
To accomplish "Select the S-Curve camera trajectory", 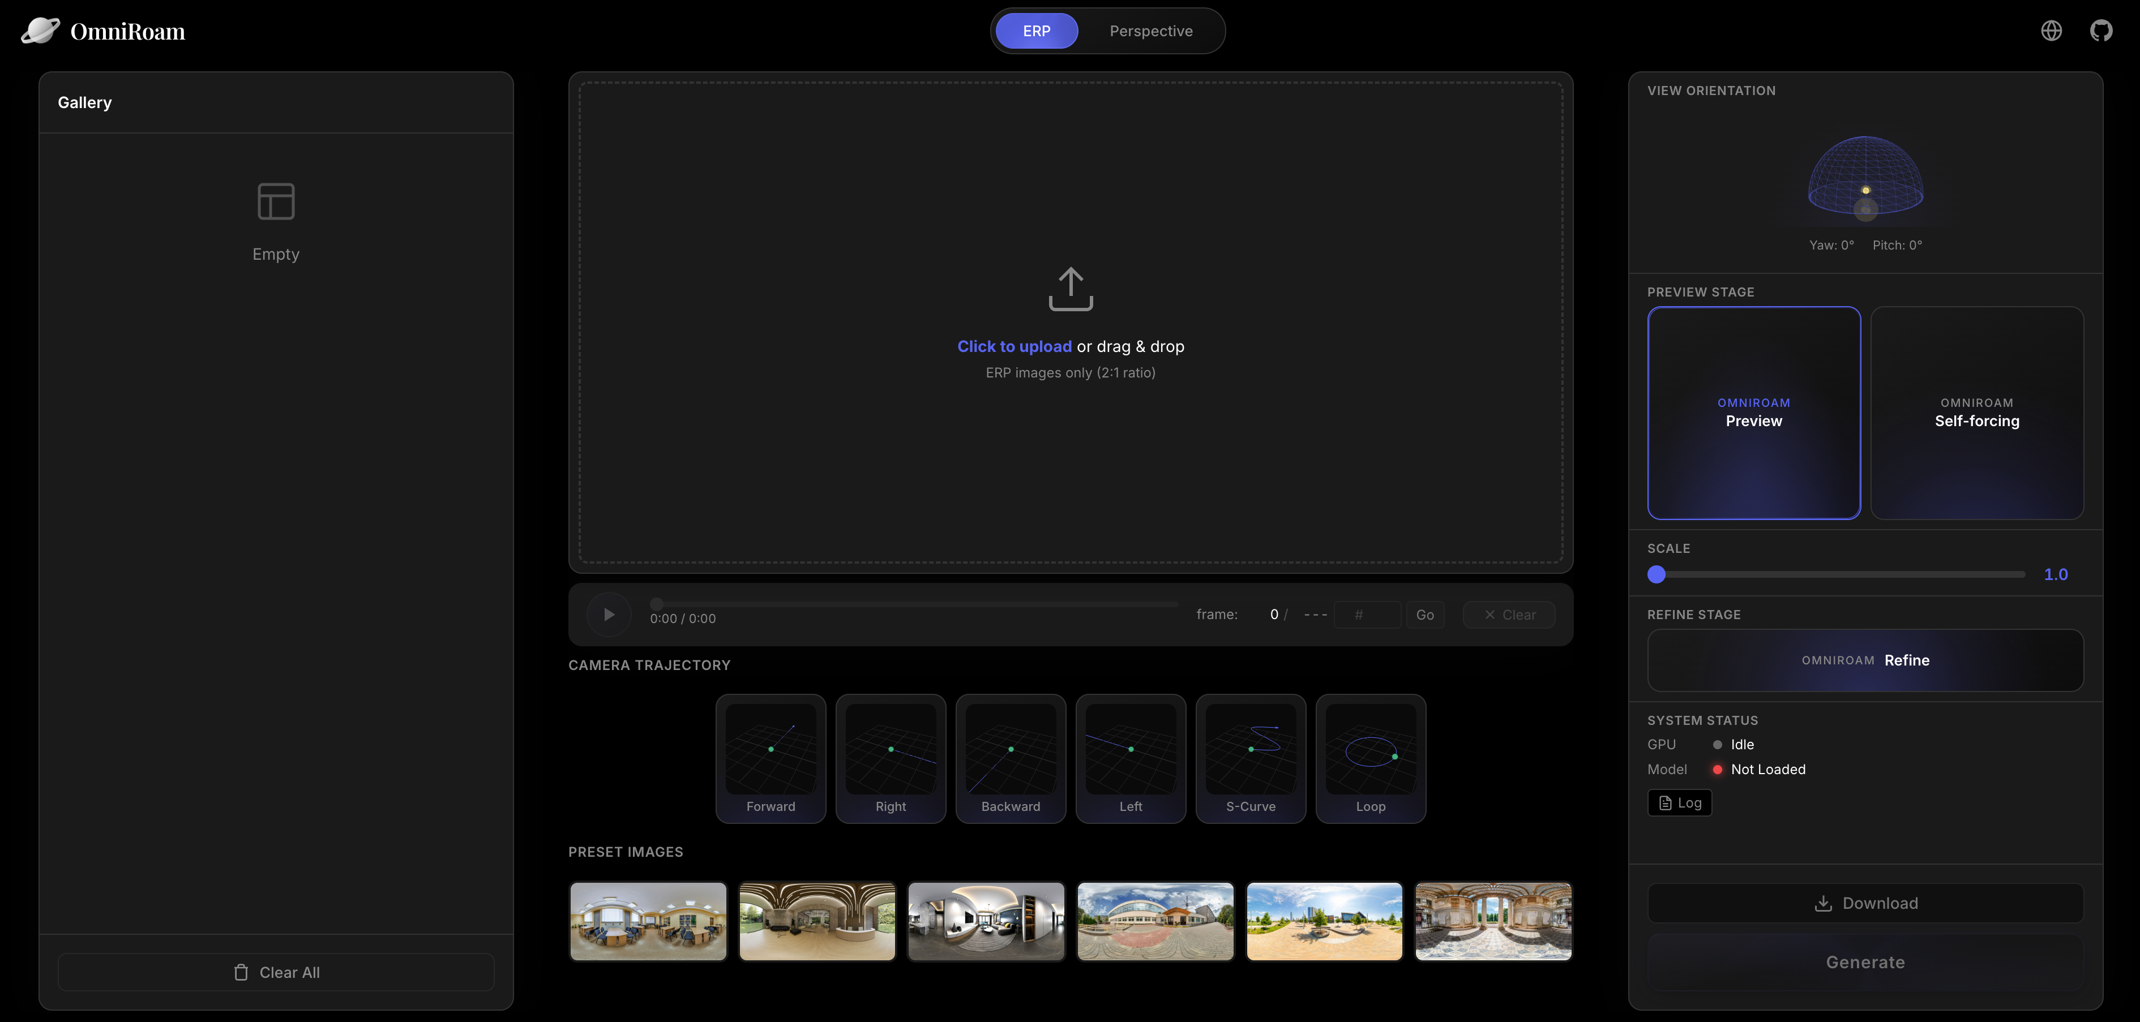I will (1250, 758).
